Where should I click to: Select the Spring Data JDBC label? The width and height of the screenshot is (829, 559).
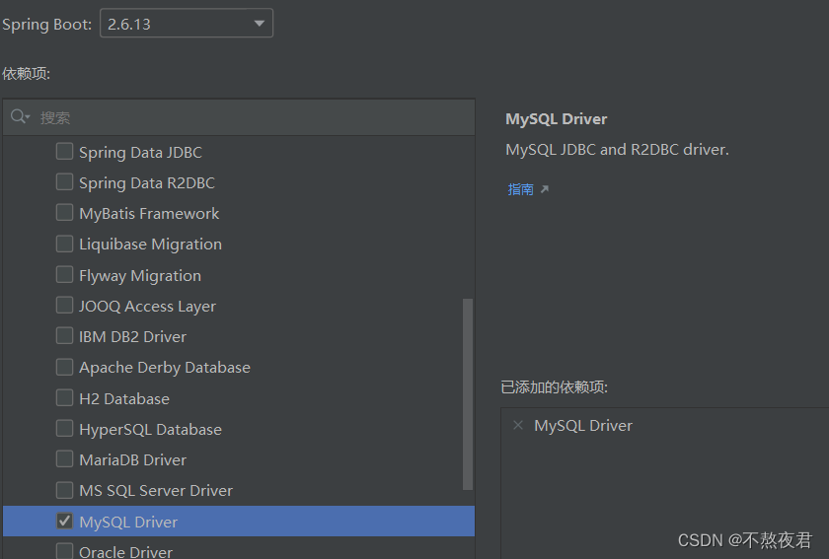pyautogui.click(x=140, y=152)
